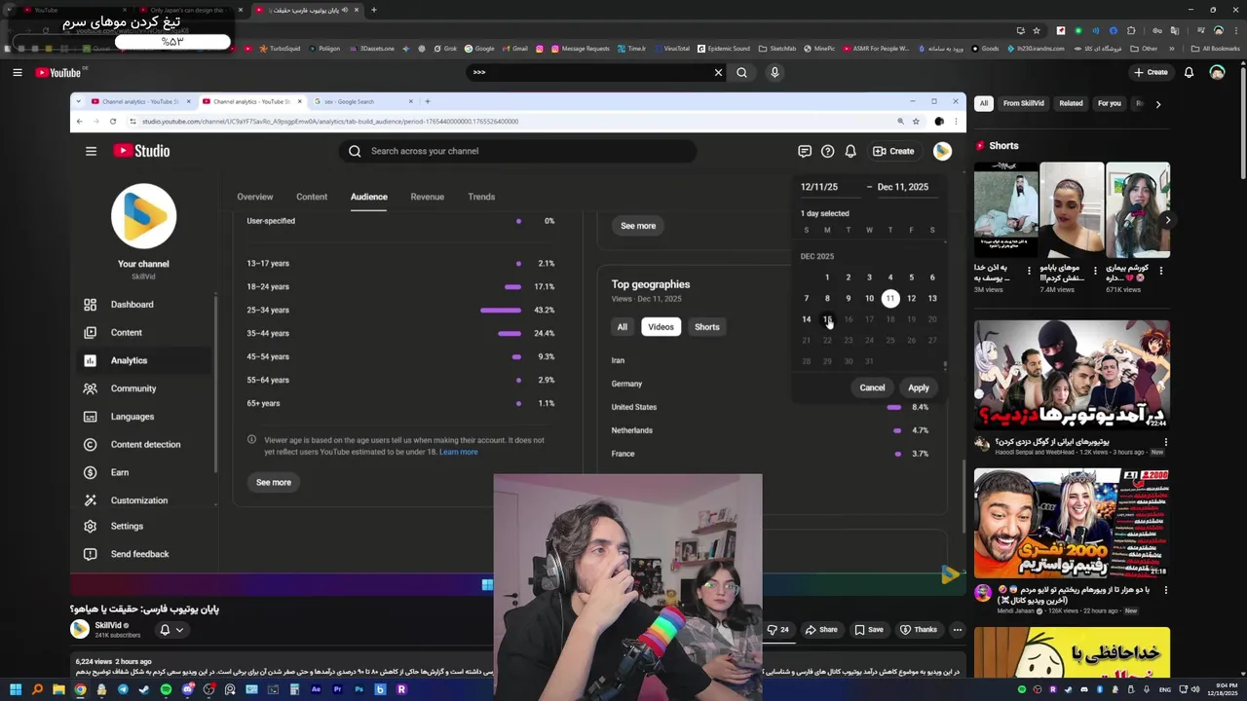Screen dimensions: 1247x701
Task: Click the YouTube search magnifier button
Action: click(742, 72)
